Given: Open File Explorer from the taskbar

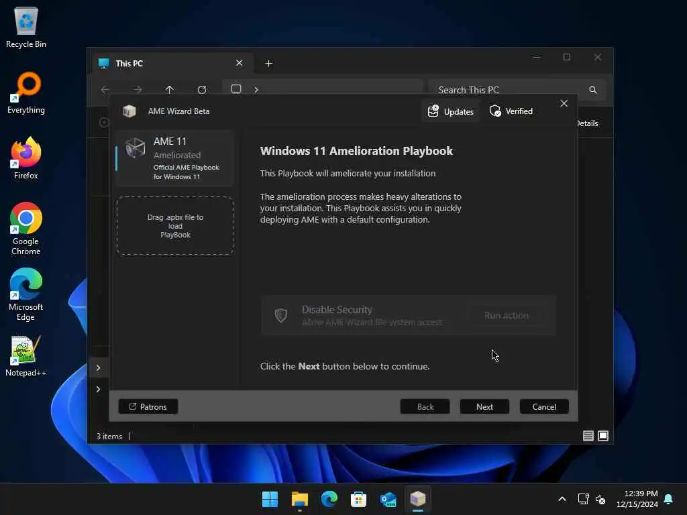Looking at the screenshot, I should (300, 499).
